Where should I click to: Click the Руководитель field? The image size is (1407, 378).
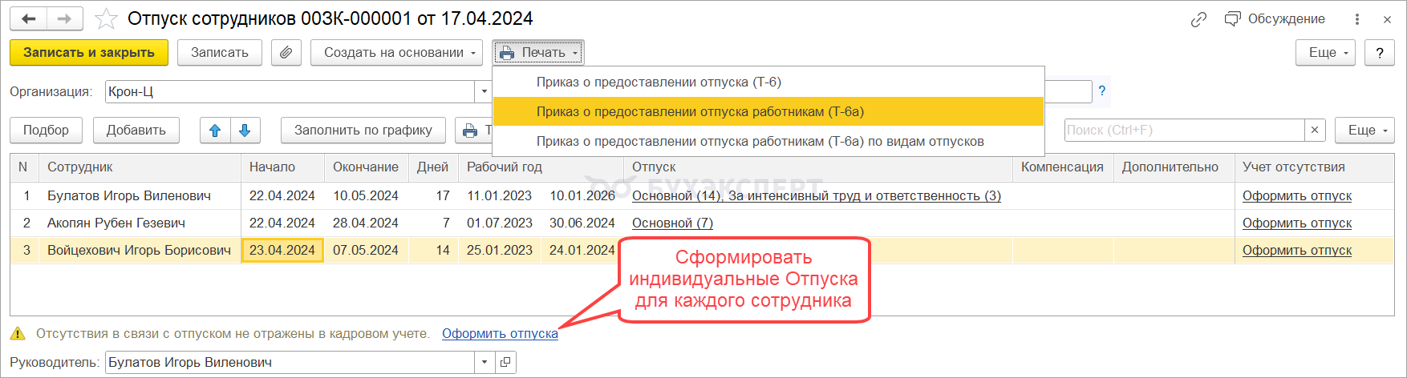(290, 362)
